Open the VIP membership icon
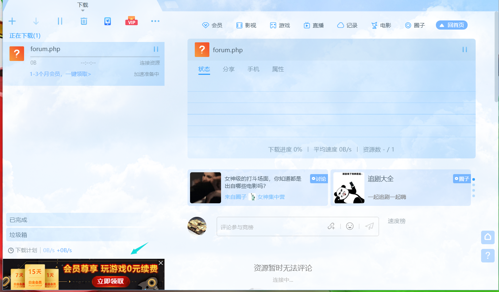 131,21
